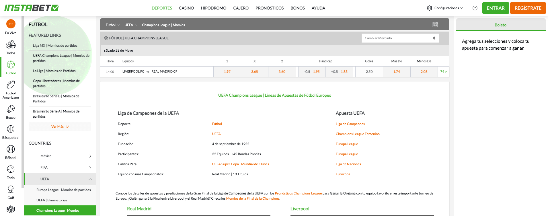Viewport: 548px width, 216px height.
Task: Click the Configuraciones gear icon
Action: [430, 8]
